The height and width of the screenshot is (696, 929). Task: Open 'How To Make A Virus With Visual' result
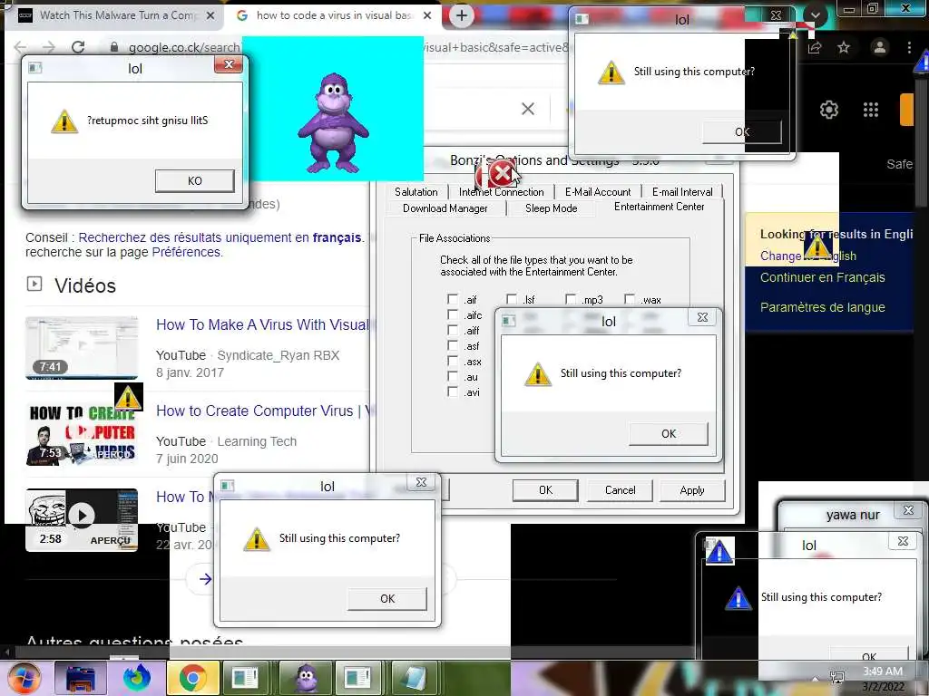pyautogui.click(x=262, y=325)
